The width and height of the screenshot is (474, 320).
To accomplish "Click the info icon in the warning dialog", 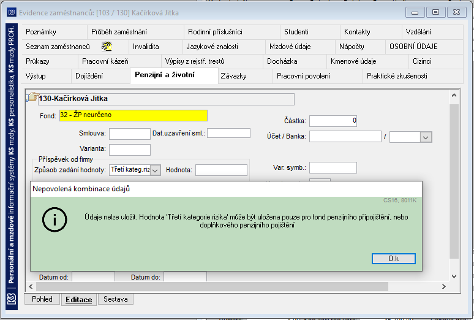I will click(x=55, y=220).
